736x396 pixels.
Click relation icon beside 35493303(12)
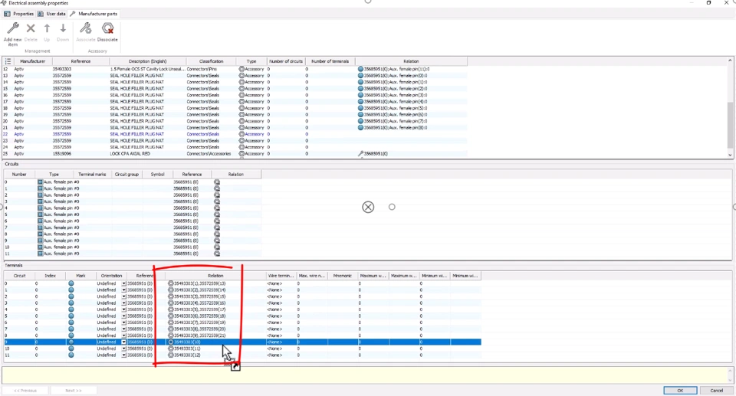click(x=170, y=355)
